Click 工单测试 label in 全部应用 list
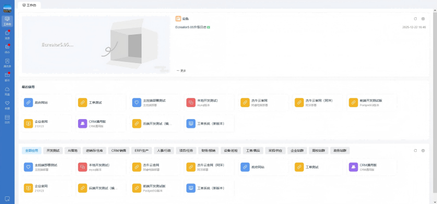The width and height of the screenshot is (437, 204). (x=312, y=167)
